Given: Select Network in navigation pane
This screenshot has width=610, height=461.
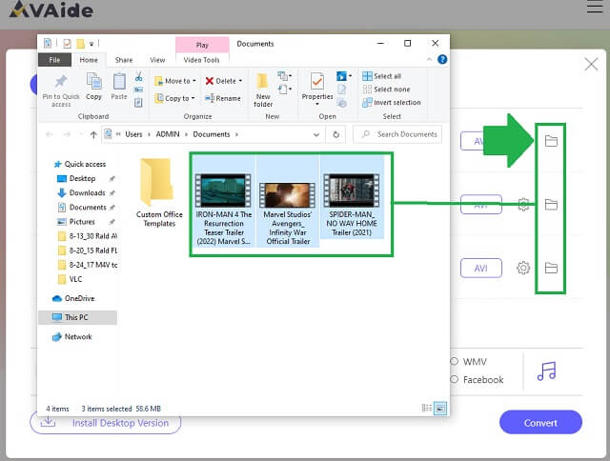Looking at the screenshot, I should pyautogui.click(x=72, y=336).
